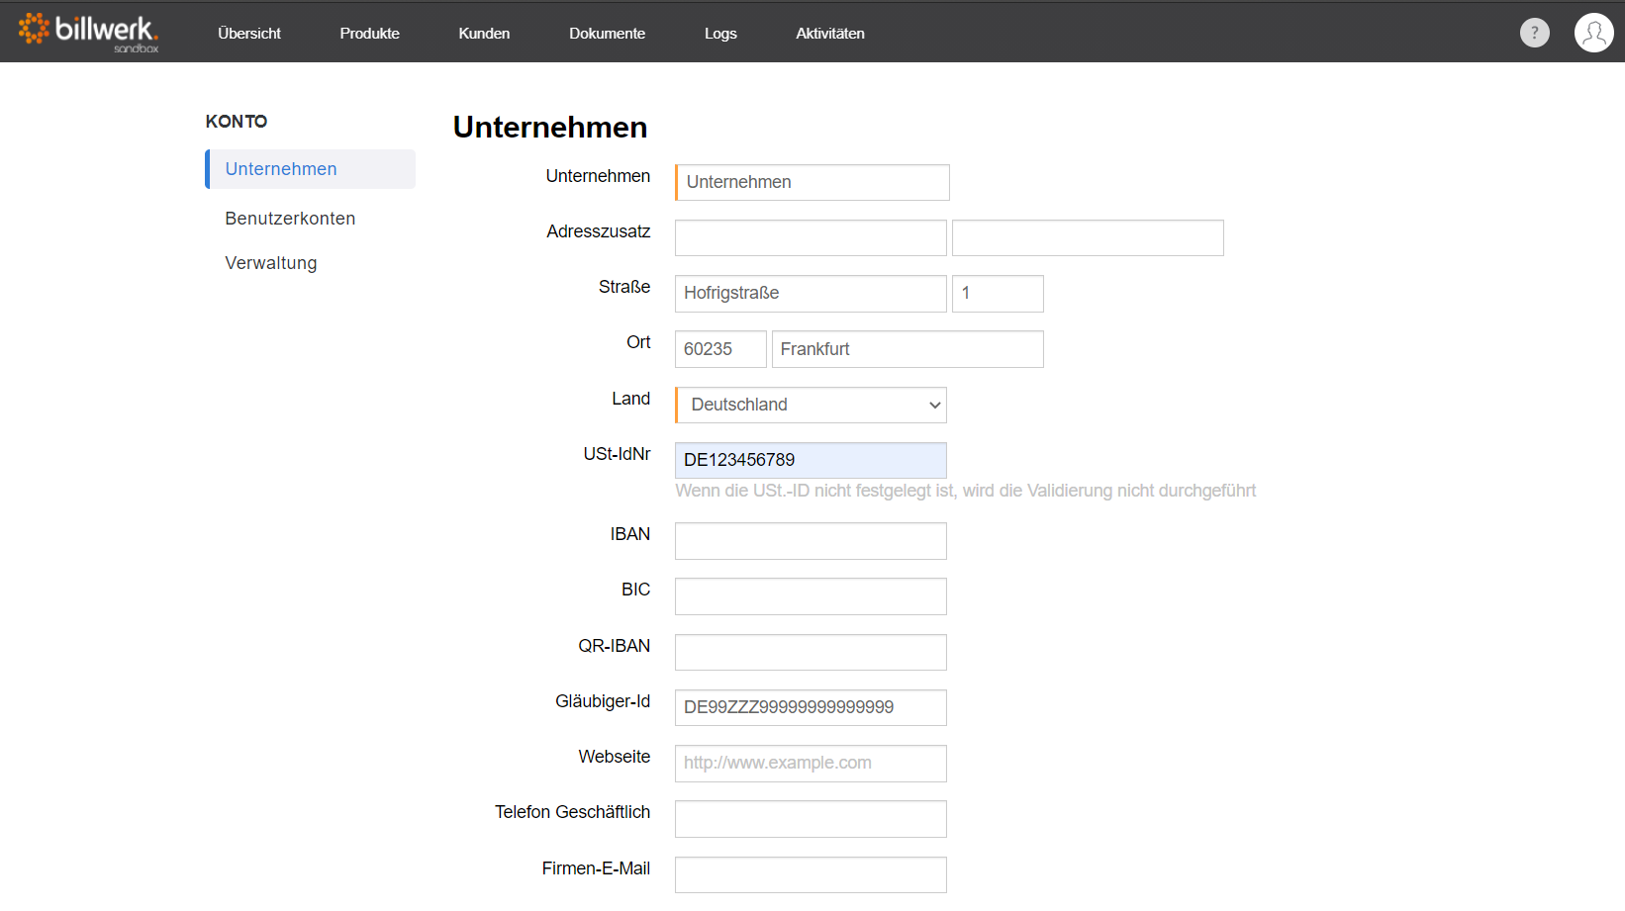Click the BIC input field
Image resolution: width=1625 pixels, height=911 pixels.
coord(811,596)
